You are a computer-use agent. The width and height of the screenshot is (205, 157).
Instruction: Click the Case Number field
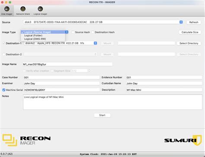coord(61,78)
